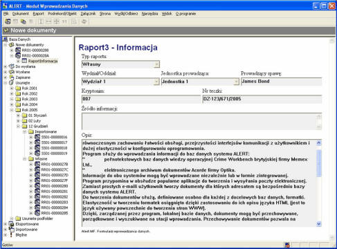Click the status bar network icon
337x249 pixels.
[287, 245]
